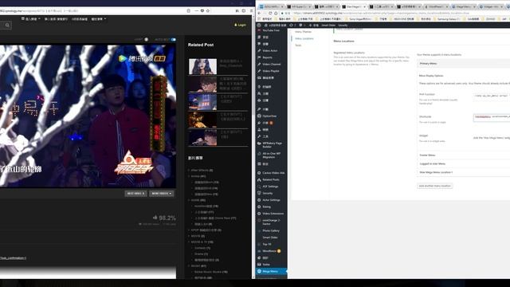Open WPBakery Page Builder sidebar item
510x287 pixels.
coord(272,145)
